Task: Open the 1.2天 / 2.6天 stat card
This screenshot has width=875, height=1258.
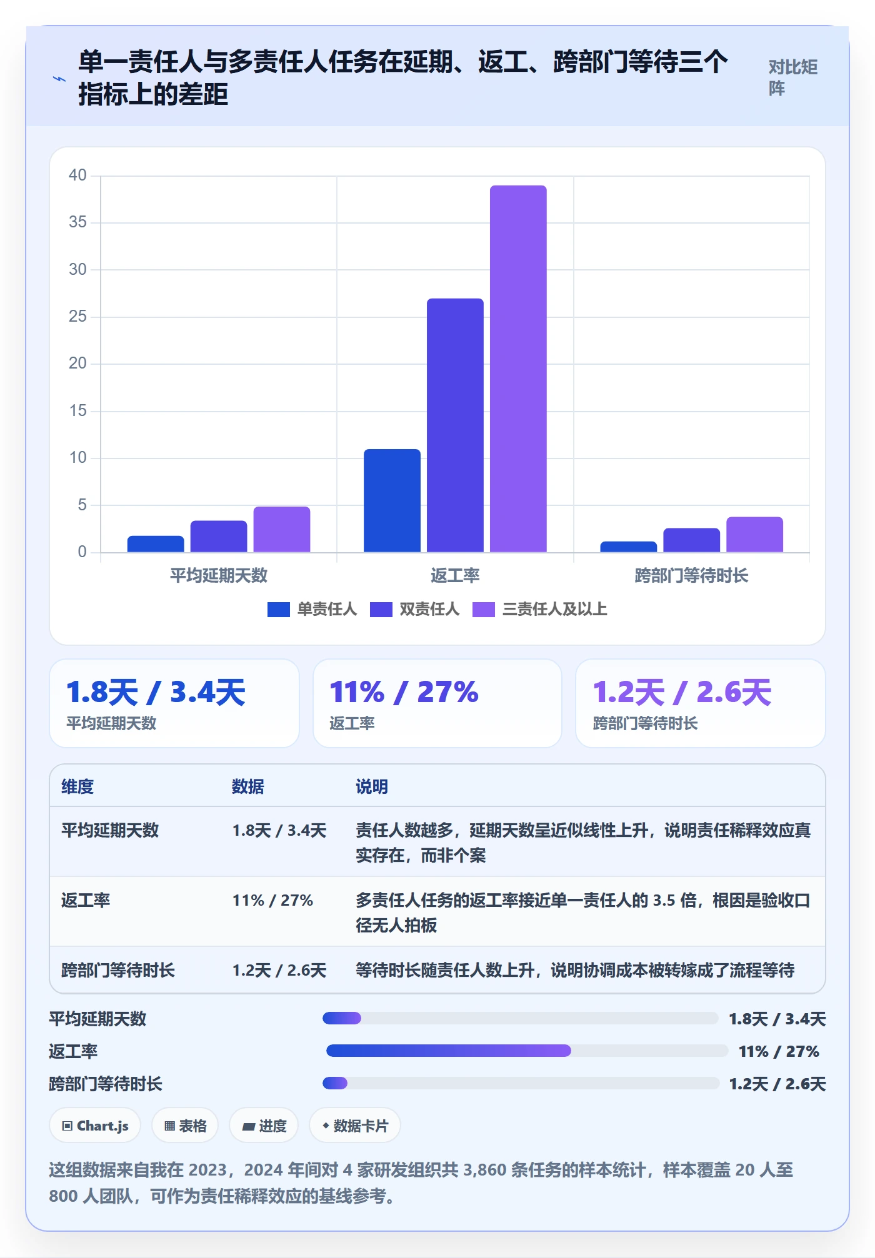Action: (701, 703)
